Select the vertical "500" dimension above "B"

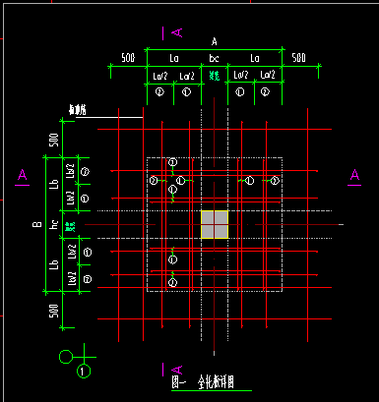pos(54,140)
